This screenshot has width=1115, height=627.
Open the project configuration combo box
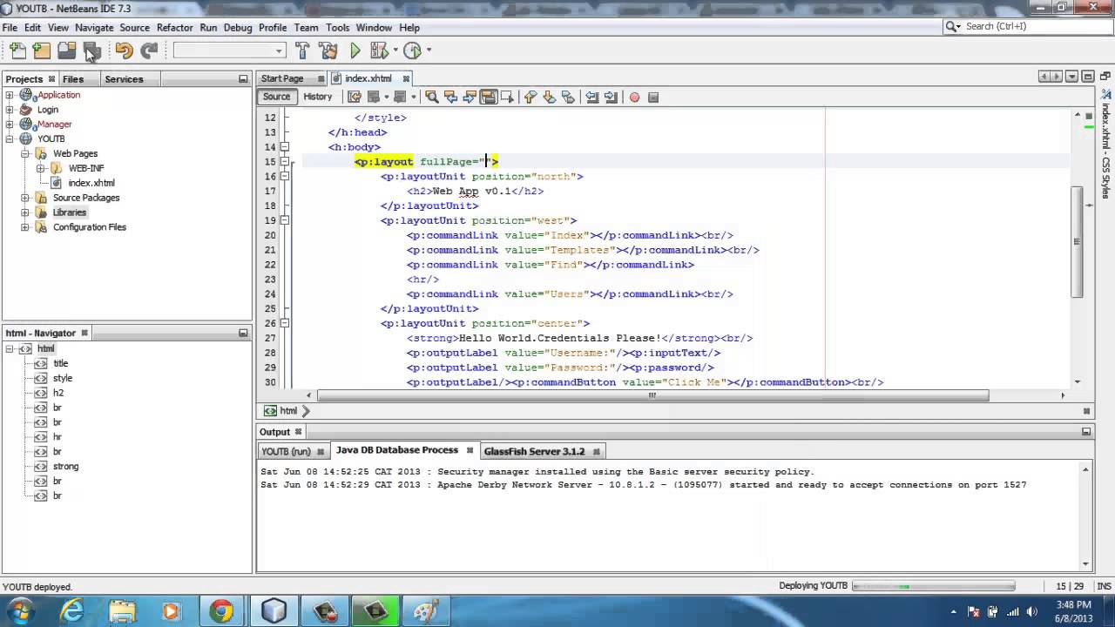230,51
